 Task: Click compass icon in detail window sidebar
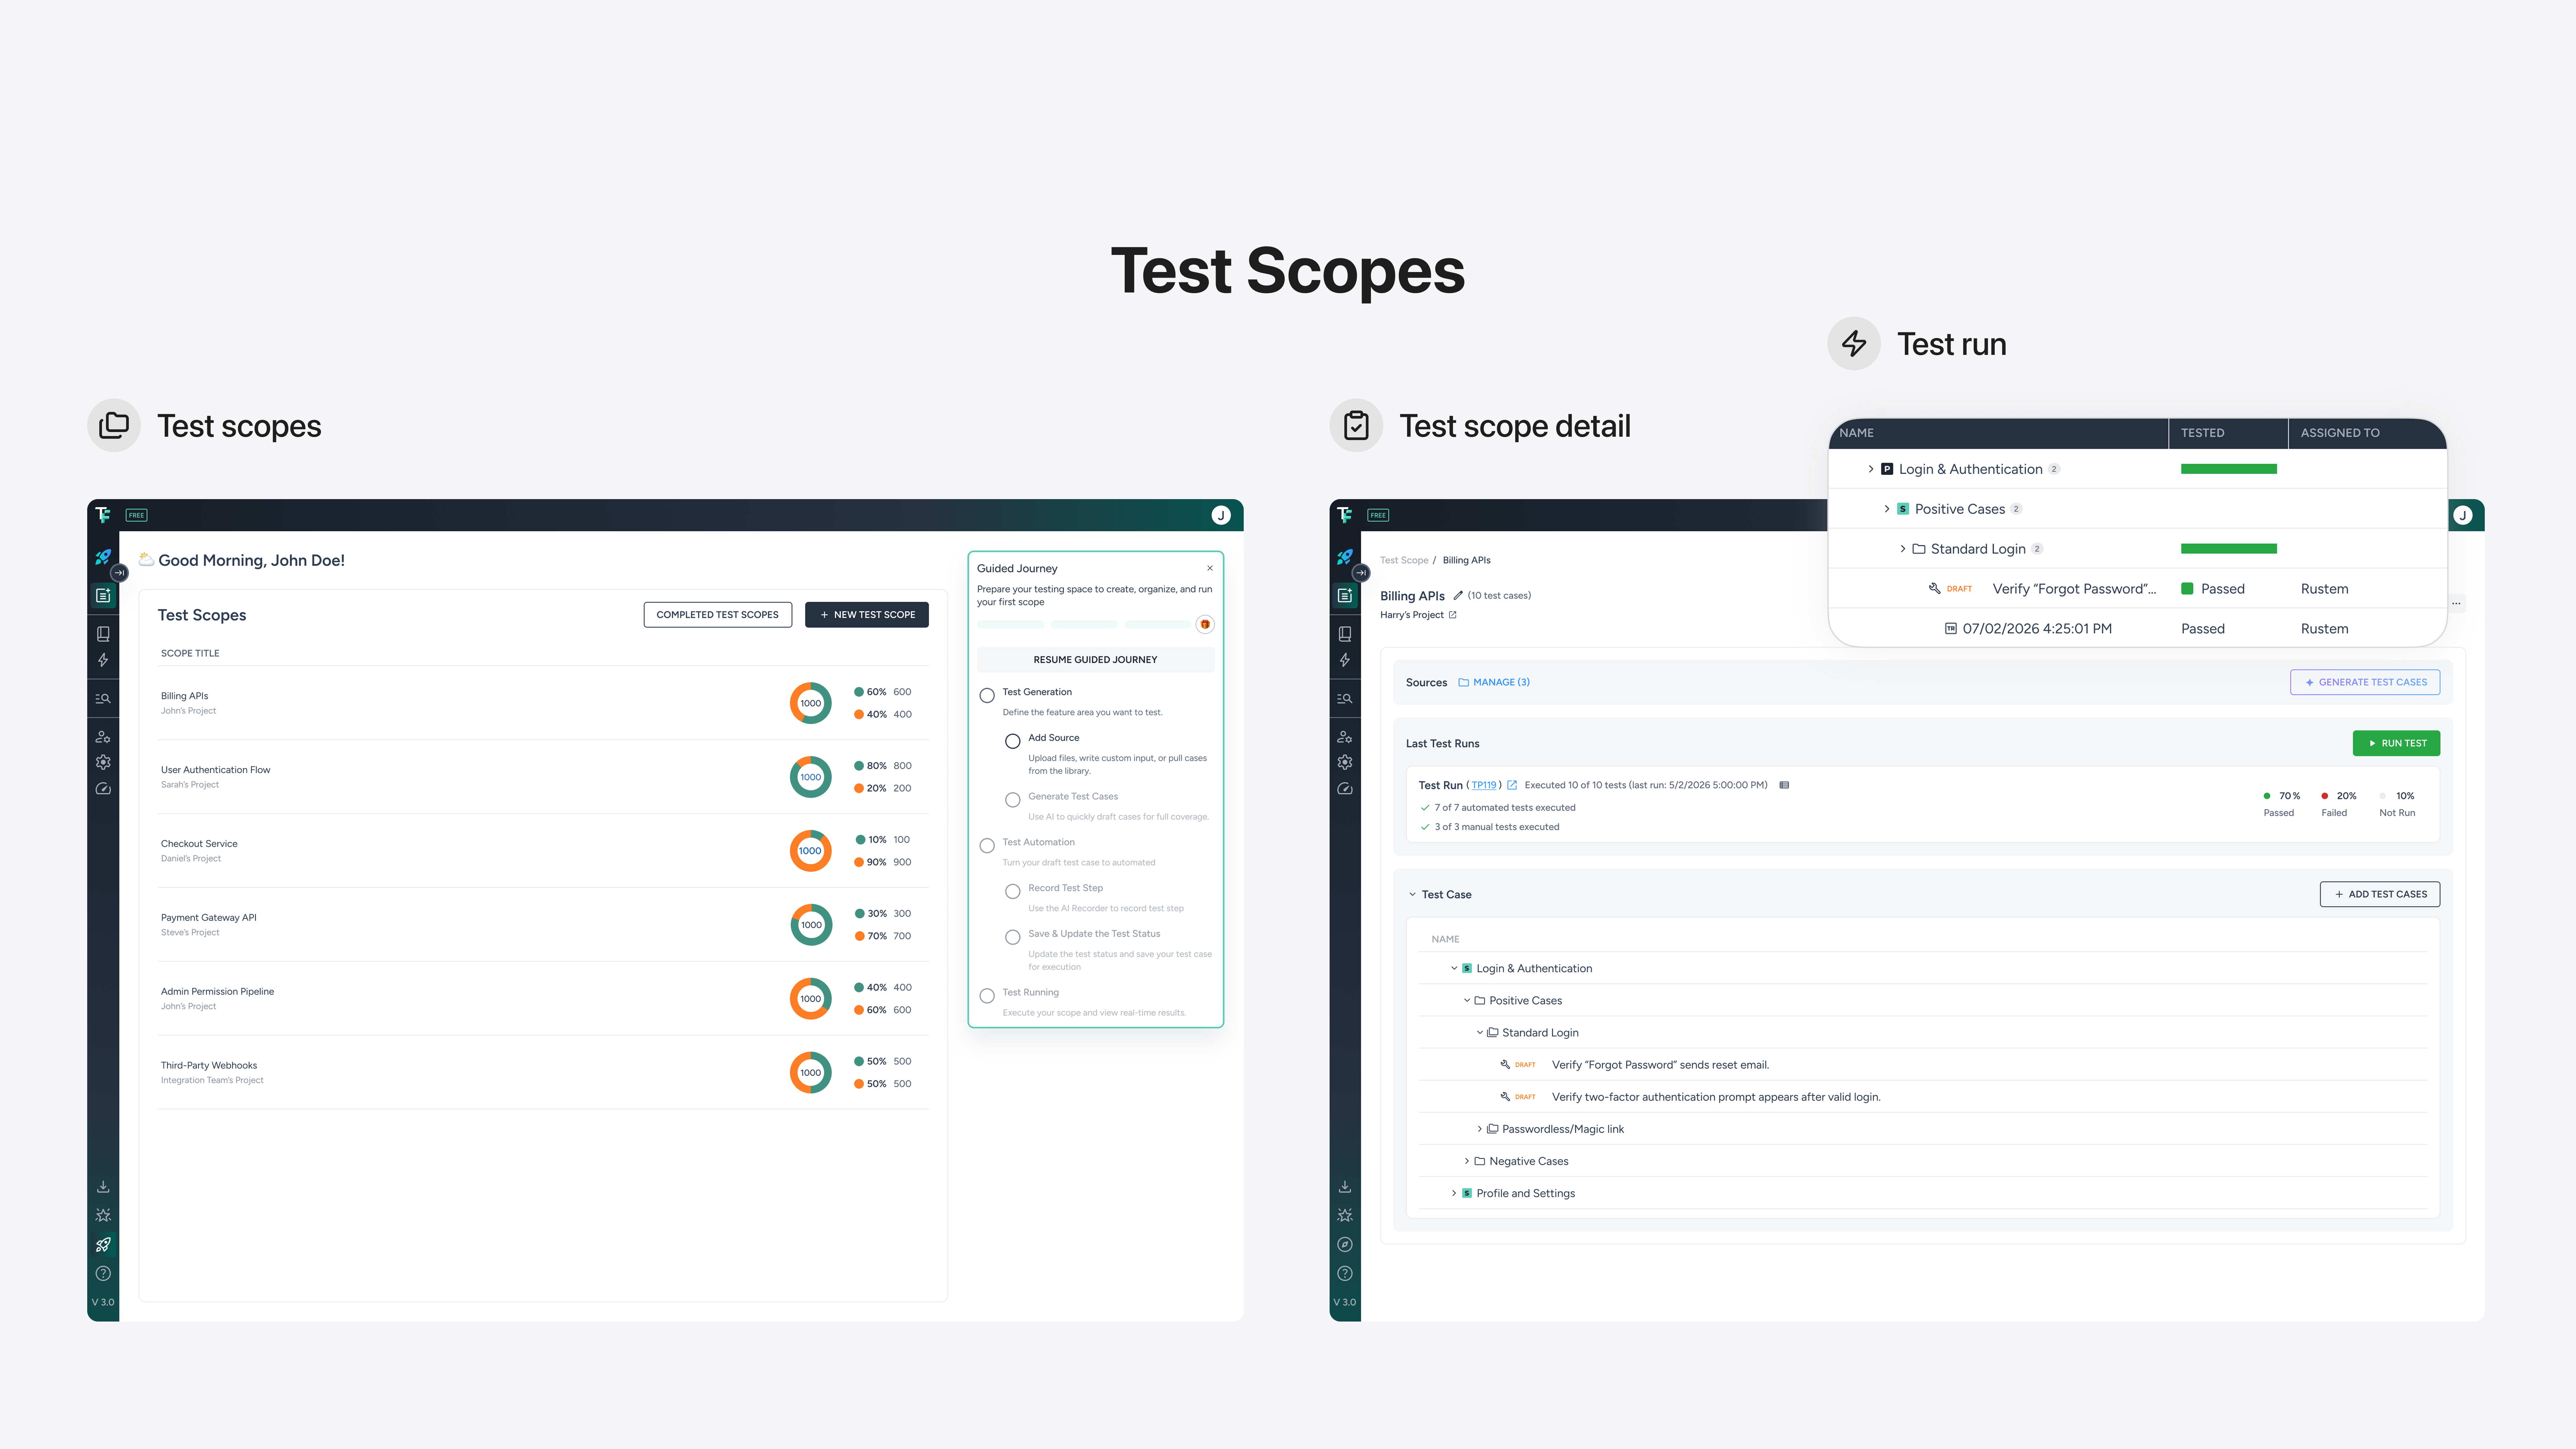(x=1345, y=1245)
